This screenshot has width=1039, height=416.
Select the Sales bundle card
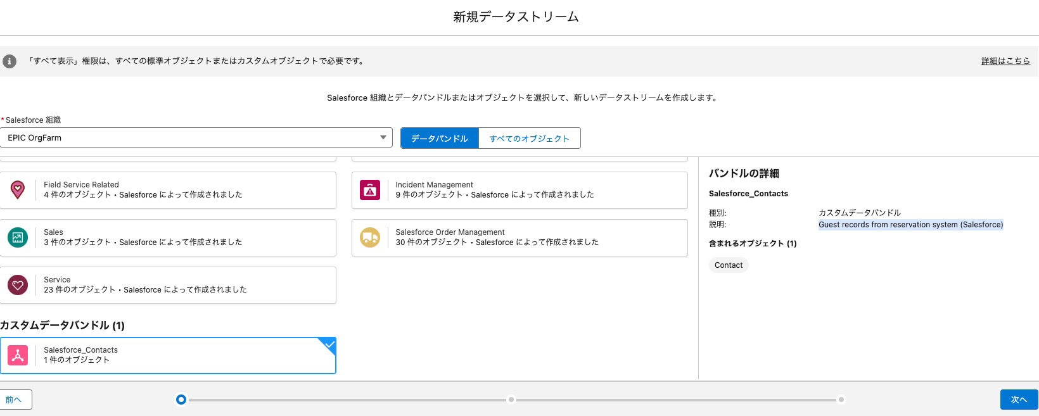(168, 237)
